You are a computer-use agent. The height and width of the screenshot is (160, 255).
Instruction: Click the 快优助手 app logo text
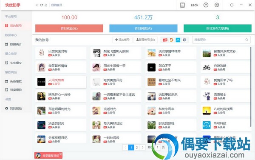click(x=13, y=5)
